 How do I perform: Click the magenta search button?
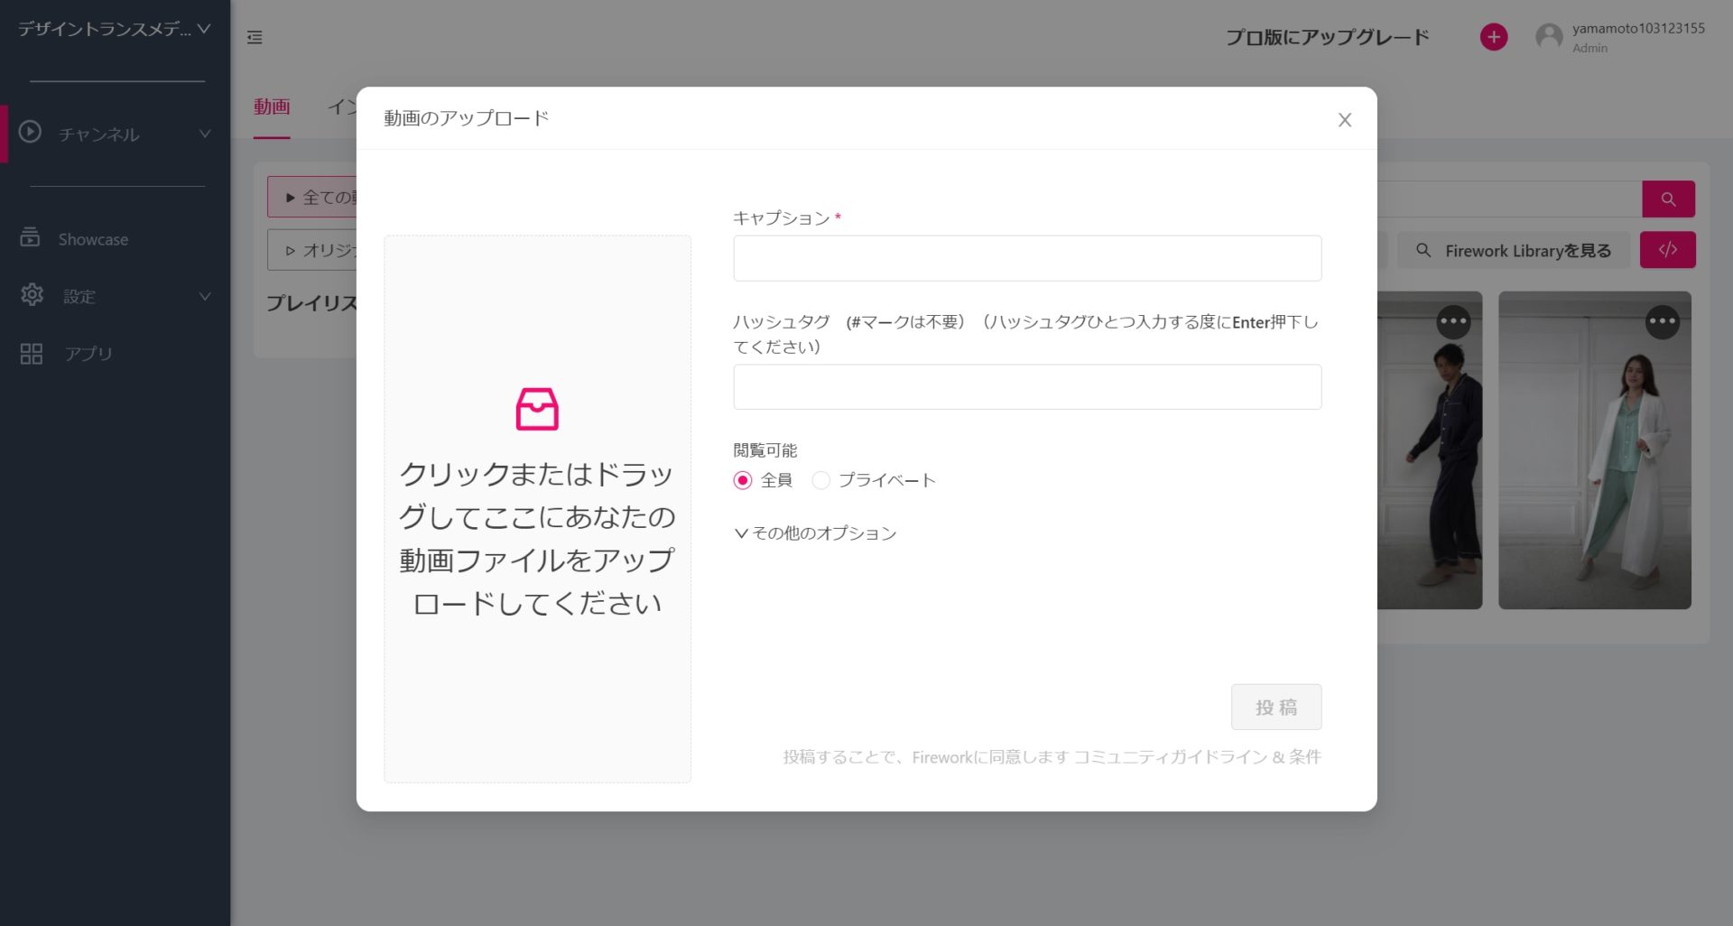(1667, 199)
